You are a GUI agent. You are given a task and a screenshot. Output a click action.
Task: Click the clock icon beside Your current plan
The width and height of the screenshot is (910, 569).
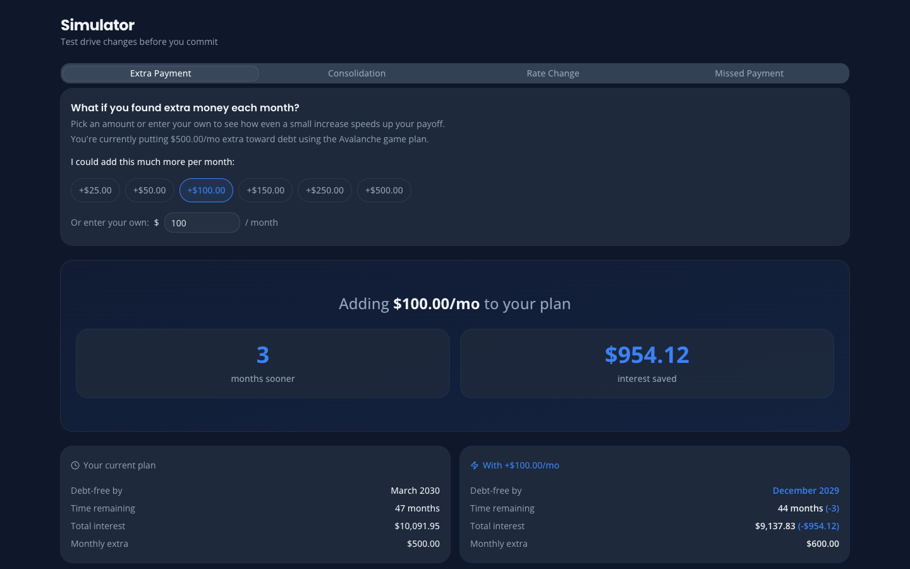click(x=74, y=465)
